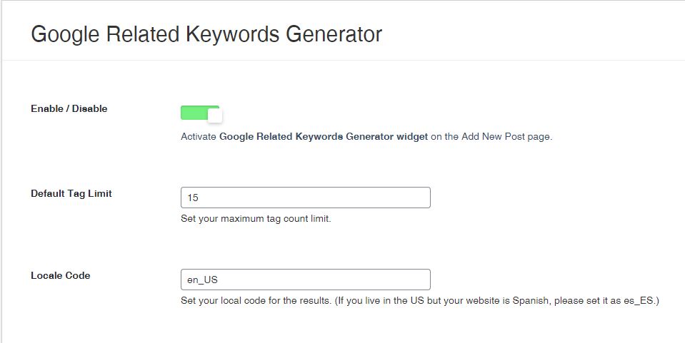Focus the Default Tag Limit input field
This screenshot has height=343, width=685.
coord(306,198)
